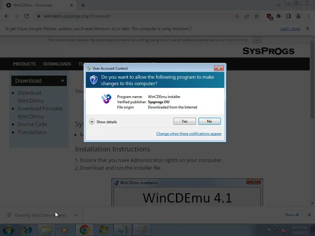
Task: Close the User Account Control dialog
Action: coord(219,69)
